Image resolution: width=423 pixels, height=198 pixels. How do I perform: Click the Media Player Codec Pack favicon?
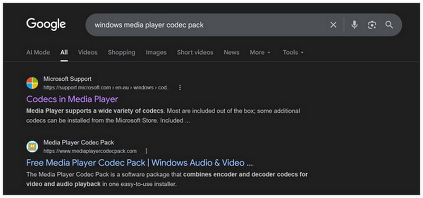click(32, 147)
